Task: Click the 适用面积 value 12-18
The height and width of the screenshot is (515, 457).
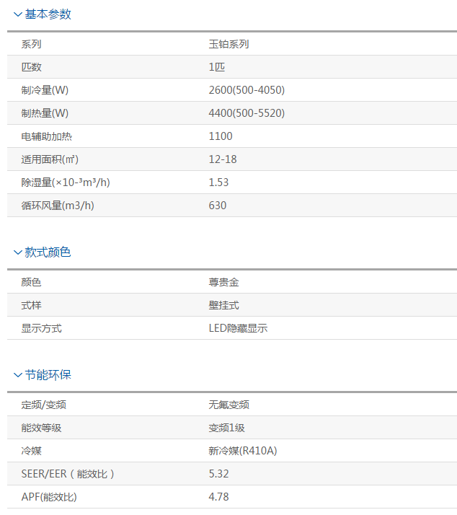Action: (223, 159)
